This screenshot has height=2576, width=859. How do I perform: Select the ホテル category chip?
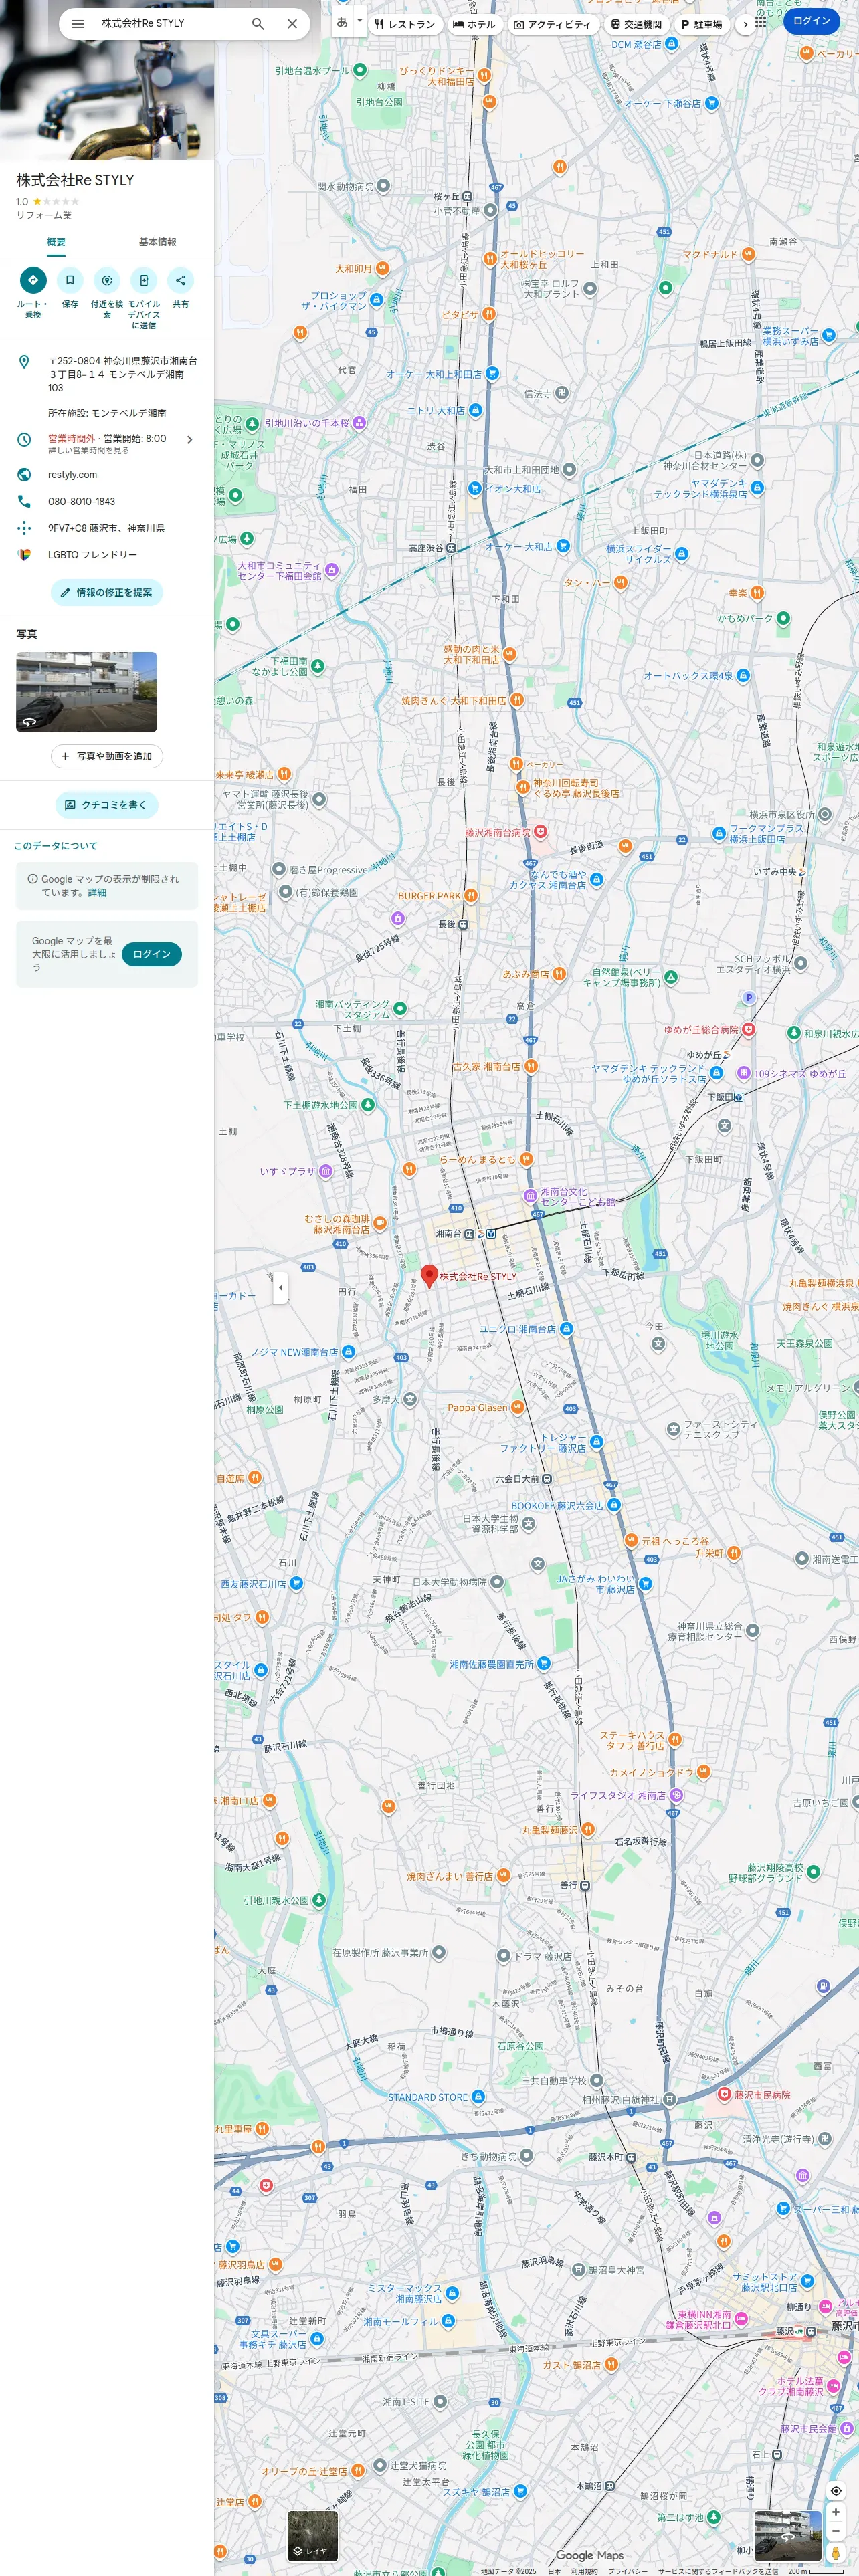click(x=474, y=24)
